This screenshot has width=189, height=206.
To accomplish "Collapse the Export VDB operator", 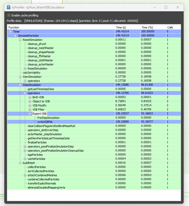I will (x=30, y=114).
